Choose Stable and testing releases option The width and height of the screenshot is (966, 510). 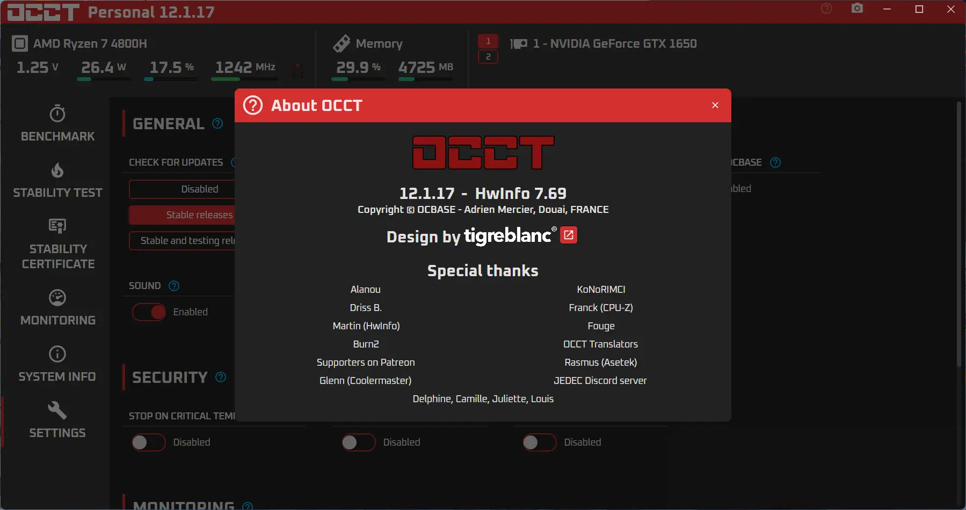click(x=182, y=241)
